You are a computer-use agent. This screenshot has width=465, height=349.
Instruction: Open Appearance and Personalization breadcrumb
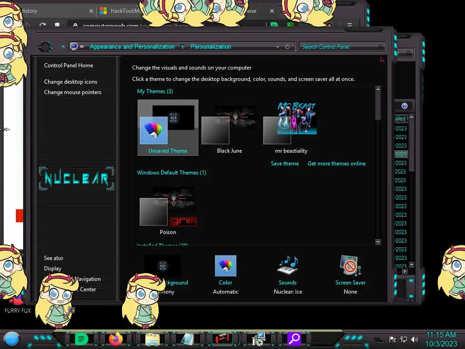click(x=132, y=47)
